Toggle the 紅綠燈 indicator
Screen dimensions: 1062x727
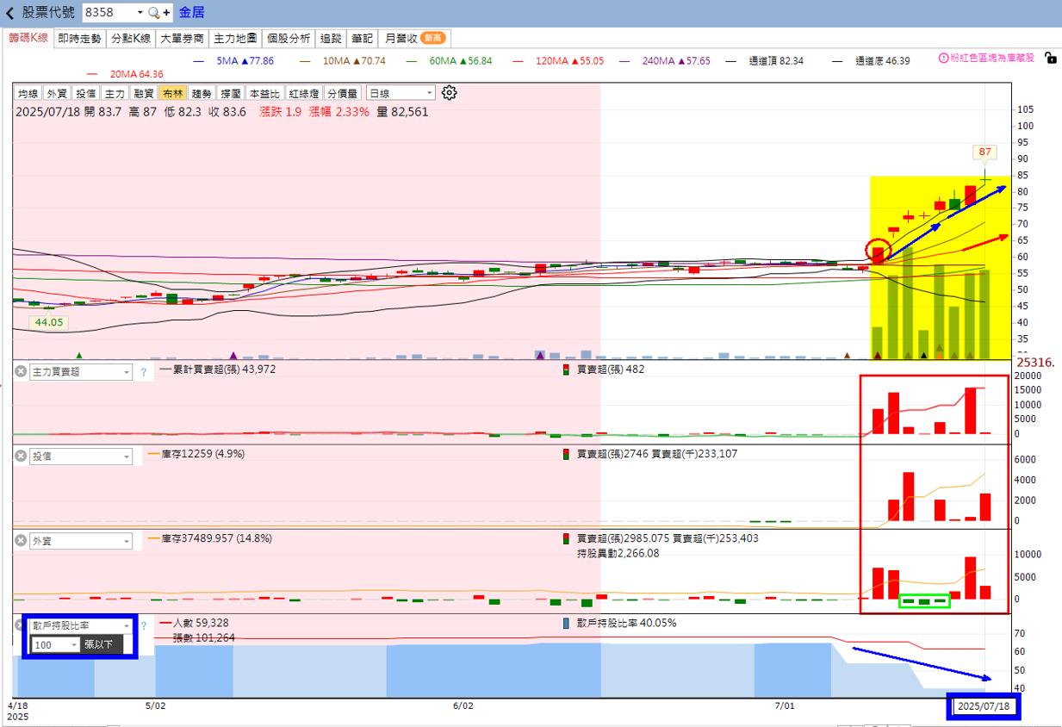[305, 93]
